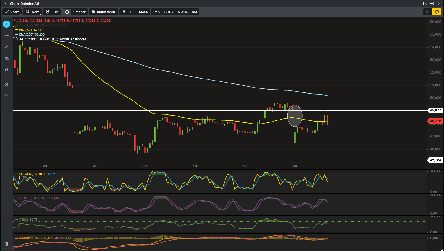The image size is (444, 251).
Task: Toggle the contrast icon at bottom left
Action: [6, 243]
